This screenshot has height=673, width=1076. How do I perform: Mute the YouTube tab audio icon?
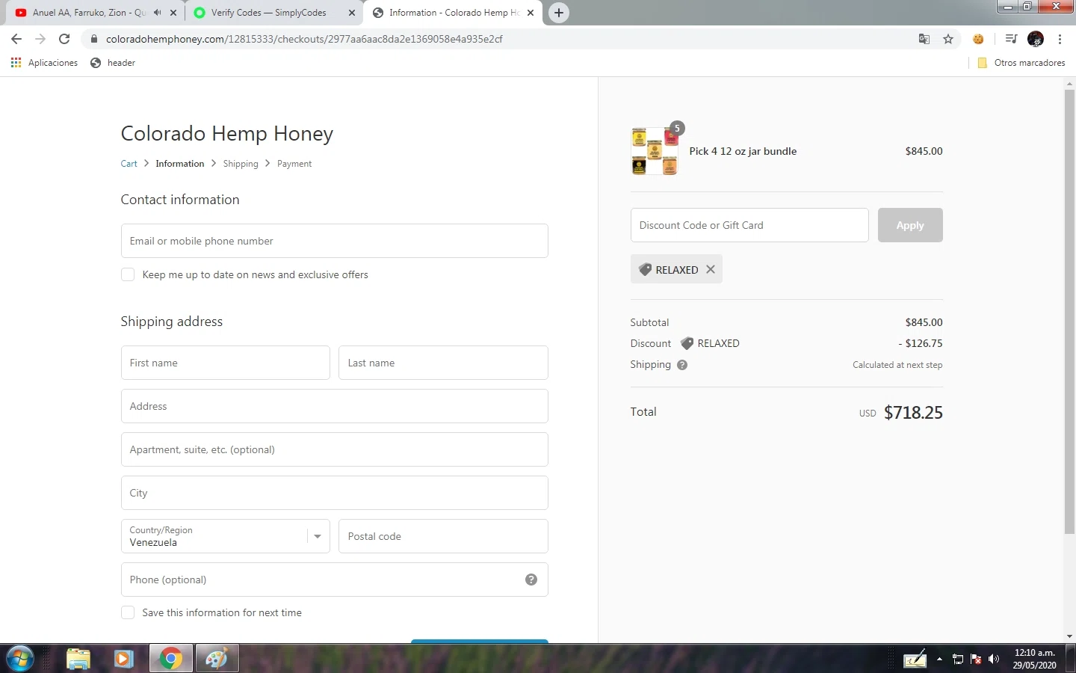point(158,13)
